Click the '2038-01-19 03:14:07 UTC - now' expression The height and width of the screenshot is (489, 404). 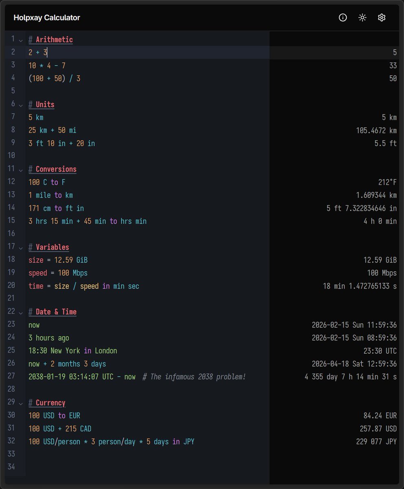pyautogui.click(x=82, y=377)
